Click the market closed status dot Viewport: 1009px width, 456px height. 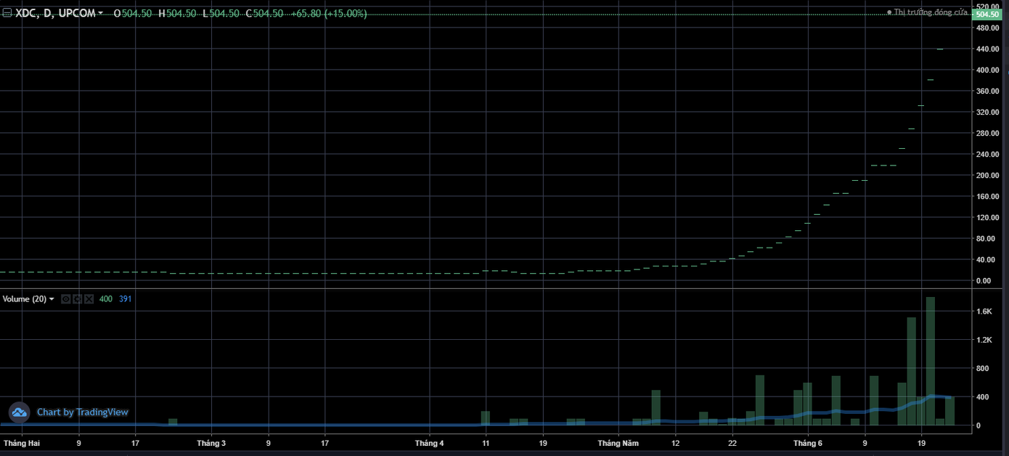point(889,12)
